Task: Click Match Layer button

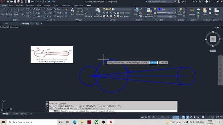Action: [x=123, y=16]
